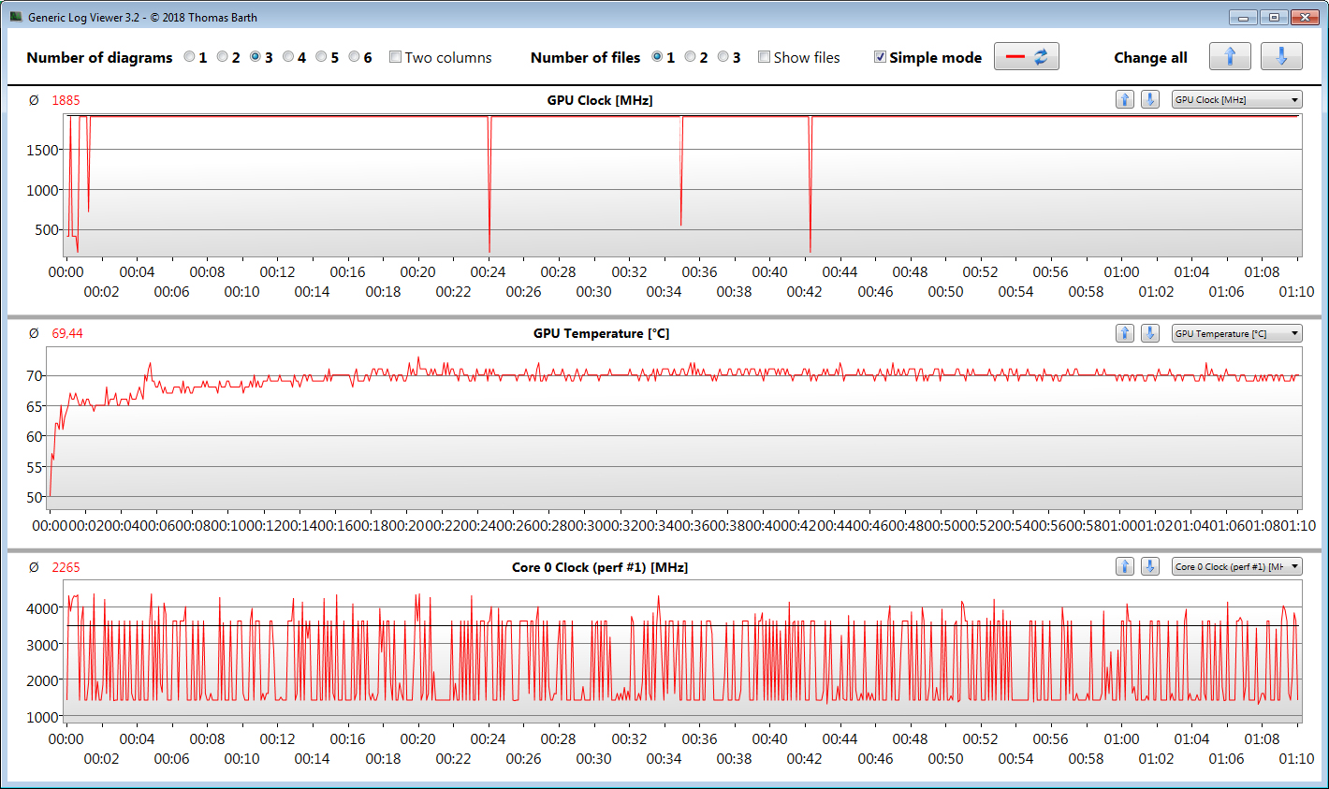Click the red line refresh button
Screen dimensions: 1329x789
pos(1027,57)
